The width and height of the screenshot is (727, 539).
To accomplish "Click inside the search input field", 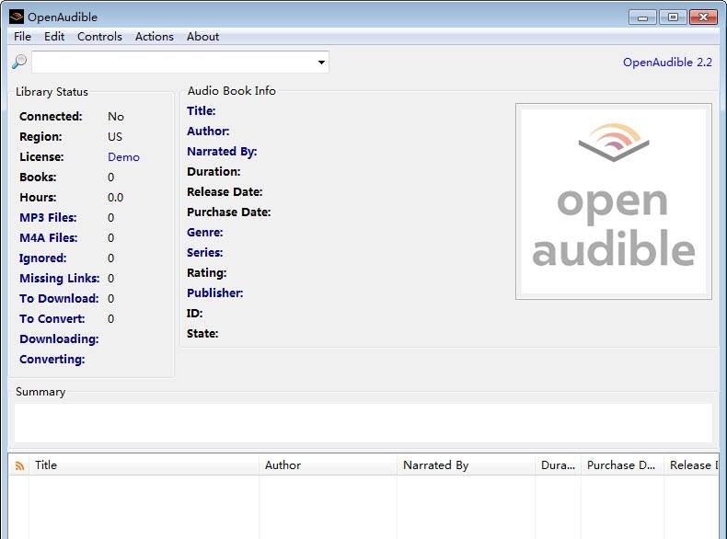I will point(173,63).
